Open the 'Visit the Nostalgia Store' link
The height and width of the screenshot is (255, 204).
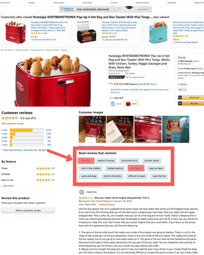(119, 71)
